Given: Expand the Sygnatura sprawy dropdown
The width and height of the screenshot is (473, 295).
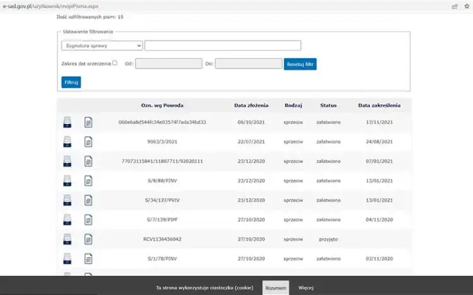Looking at the screenshot, I should 102,45.
